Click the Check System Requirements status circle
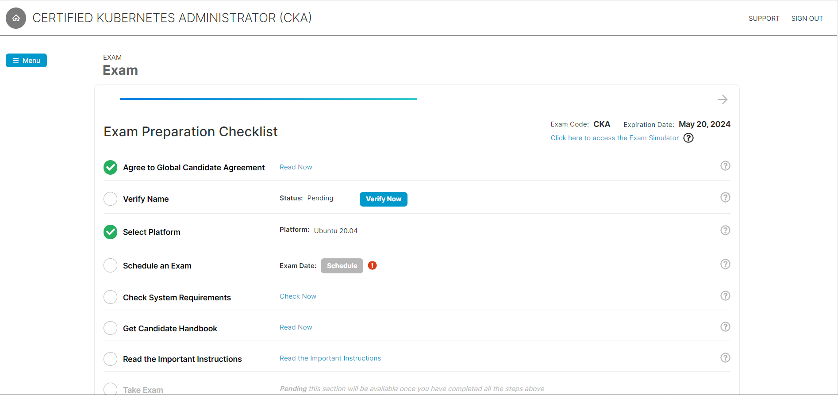Screen dimensions: 838x395 111,297
